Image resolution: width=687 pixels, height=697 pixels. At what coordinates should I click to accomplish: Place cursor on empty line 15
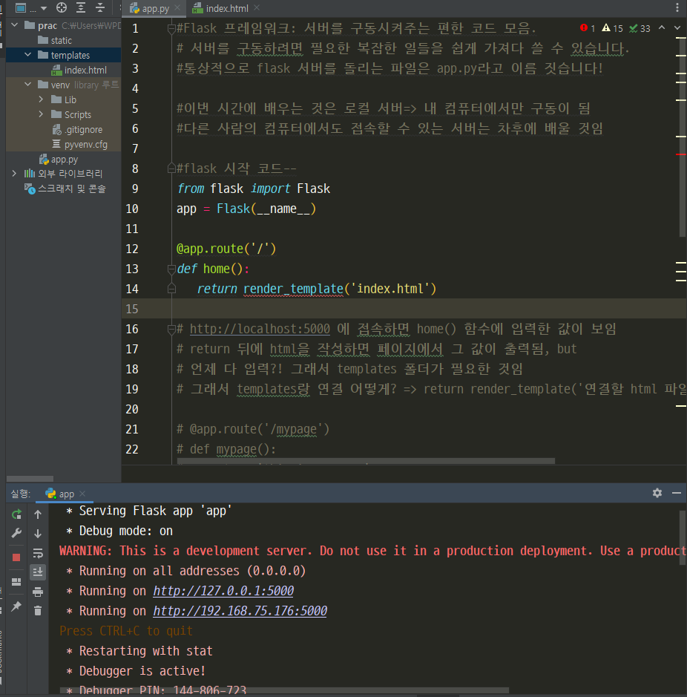(x=404, y=309)
